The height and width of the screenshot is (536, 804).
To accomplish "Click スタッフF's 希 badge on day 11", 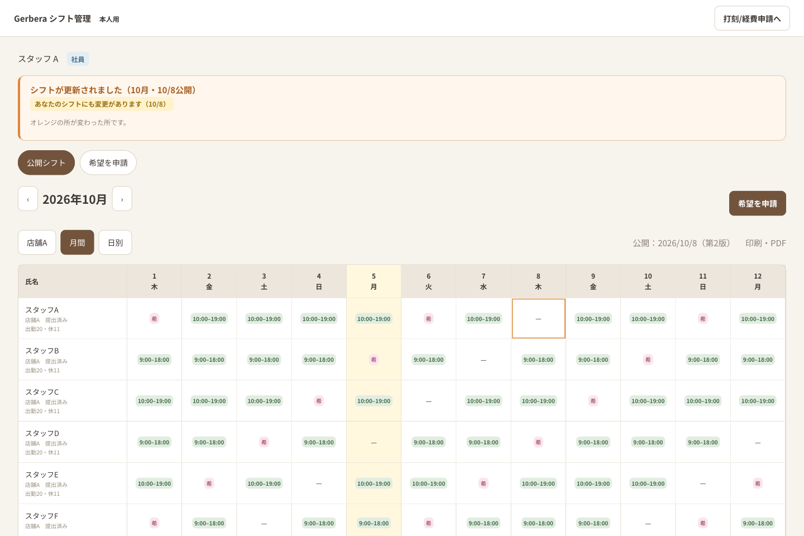I will coord(703,523).
